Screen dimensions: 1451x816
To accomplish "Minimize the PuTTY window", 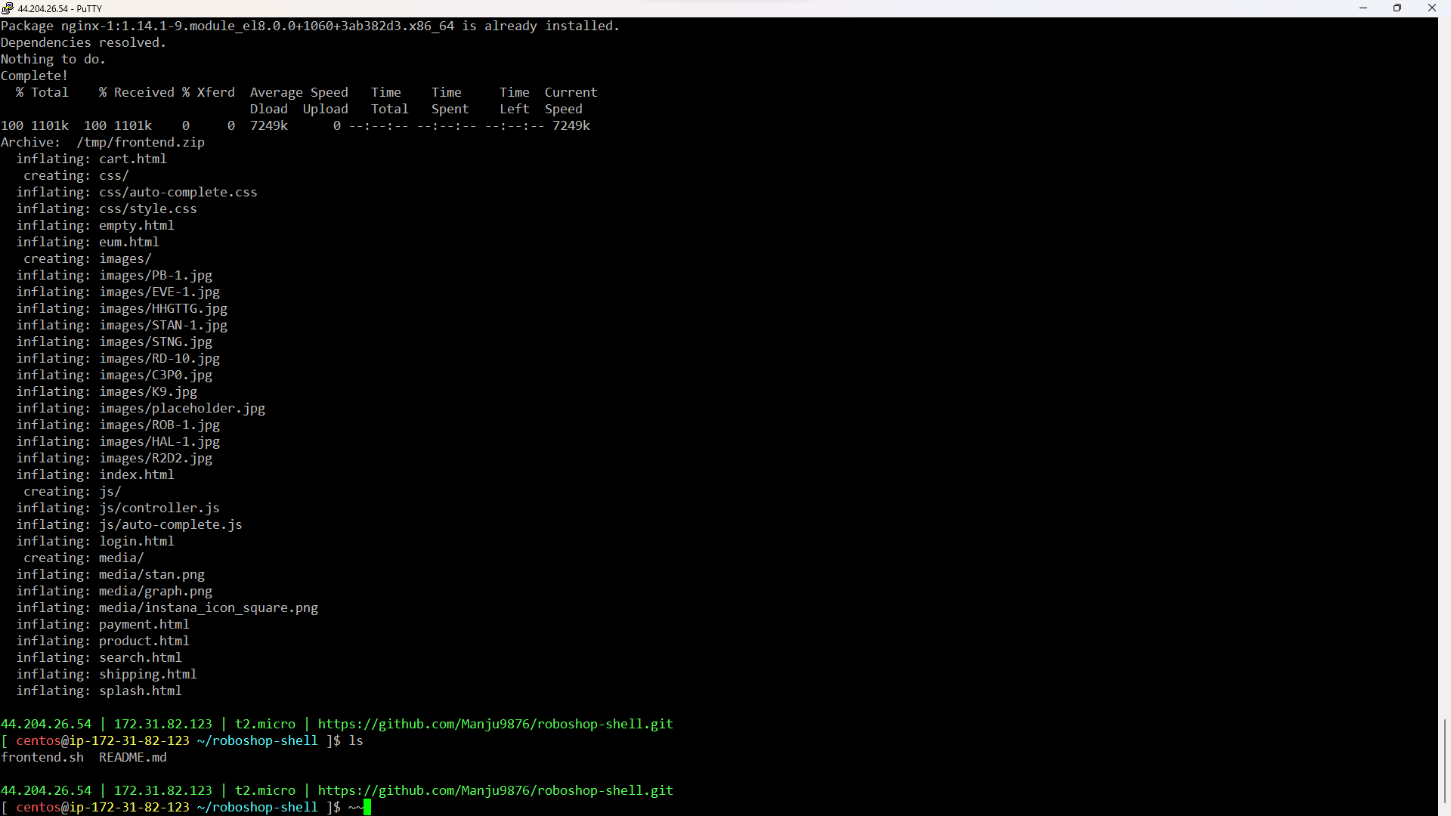I will click(x=1363, y=8).
